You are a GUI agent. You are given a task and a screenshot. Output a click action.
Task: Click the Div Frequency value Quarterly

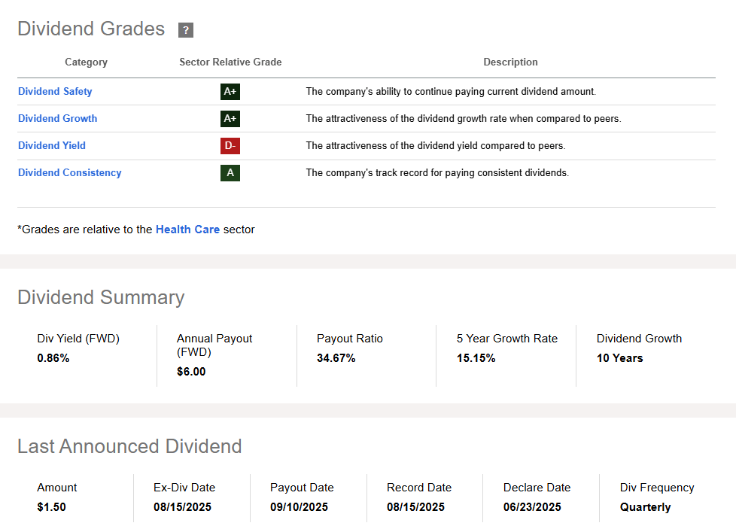(645, 507)
